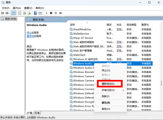Open the 查看(V) menu
This screenshot has height=120, width=163.
pyautogui.click(x=28, y=8)
